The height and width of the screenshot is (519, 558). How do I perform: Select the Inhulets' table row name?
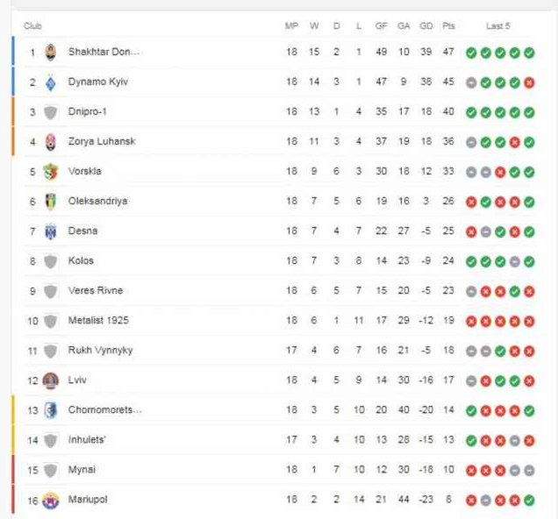tap(87, 440)
